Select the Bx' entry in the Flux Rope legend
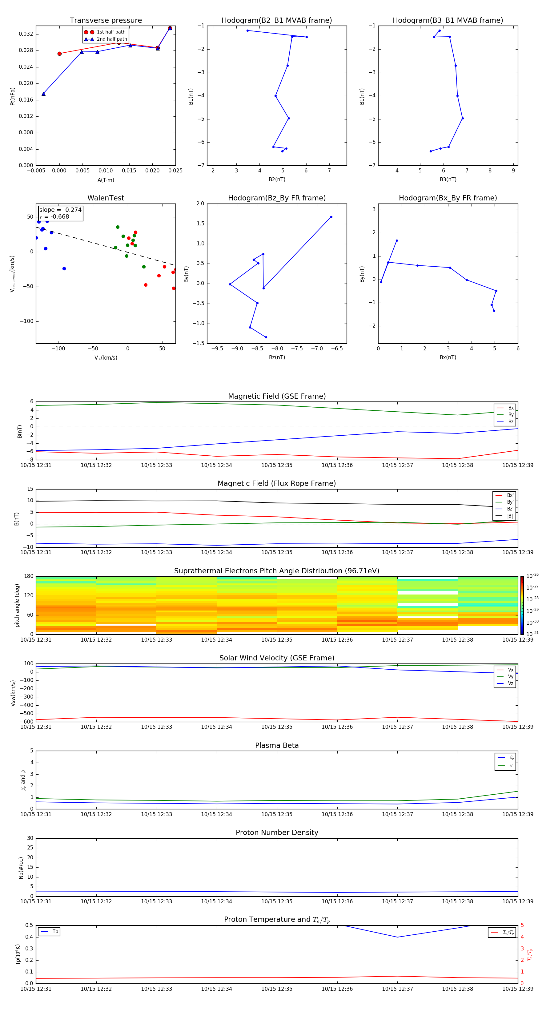This screenshot has height=1016, width=554. tap(504, 495)
